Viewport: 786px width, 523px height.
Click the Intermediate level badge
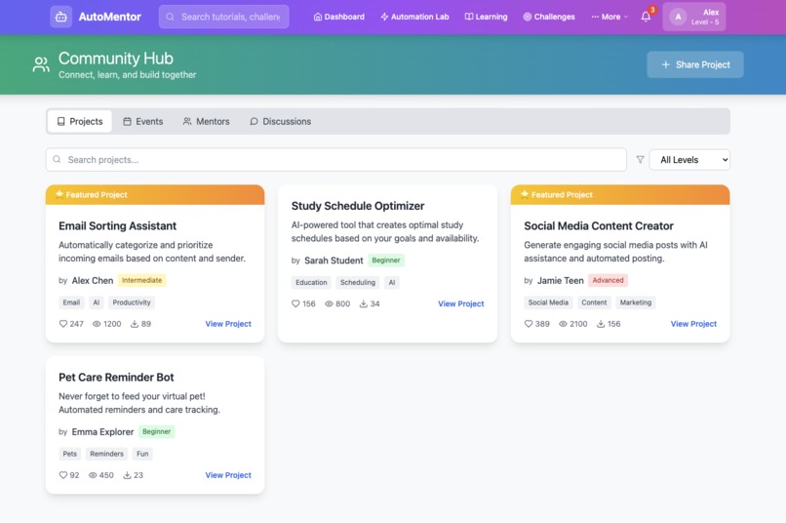[x=141, y=280]
